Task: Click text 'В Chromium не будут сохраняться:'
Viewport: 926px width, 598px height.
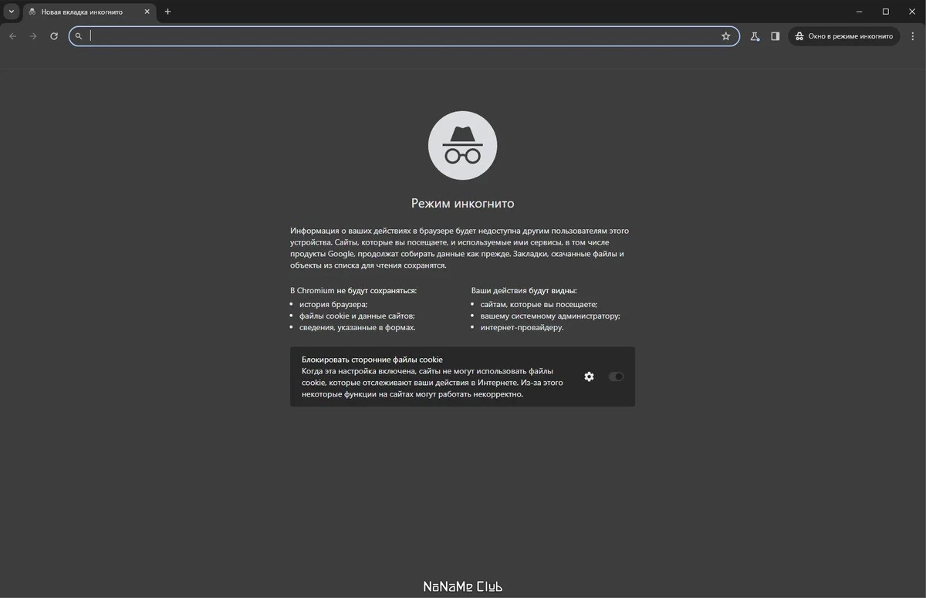Action: 353,291
